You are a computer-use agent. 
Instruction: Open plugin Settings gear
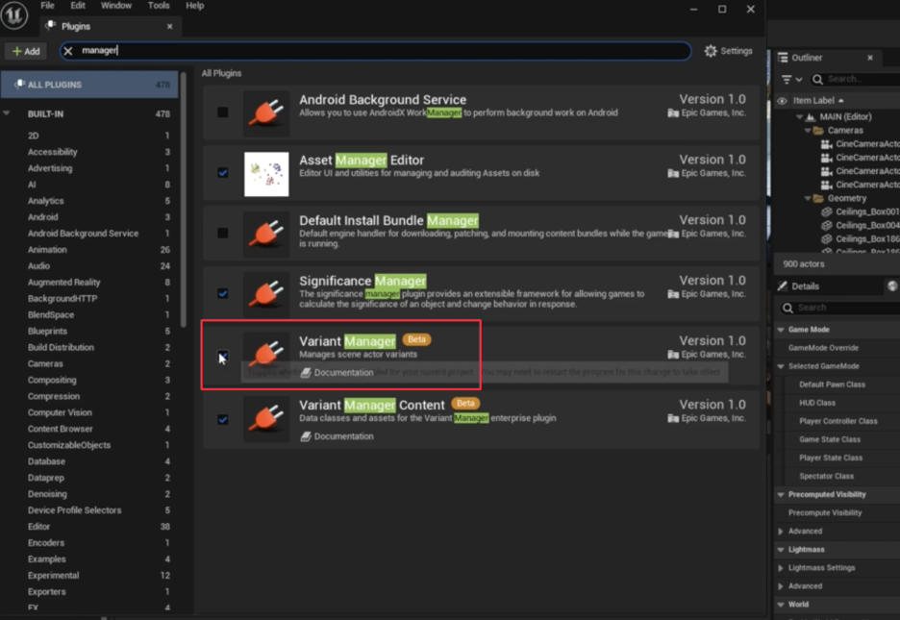[711, 51]
